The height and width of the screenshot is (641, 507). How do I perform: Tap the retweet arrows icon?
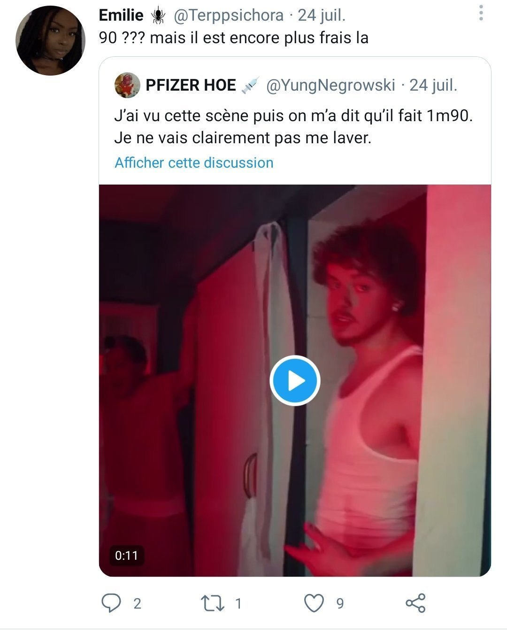[213, 603]
